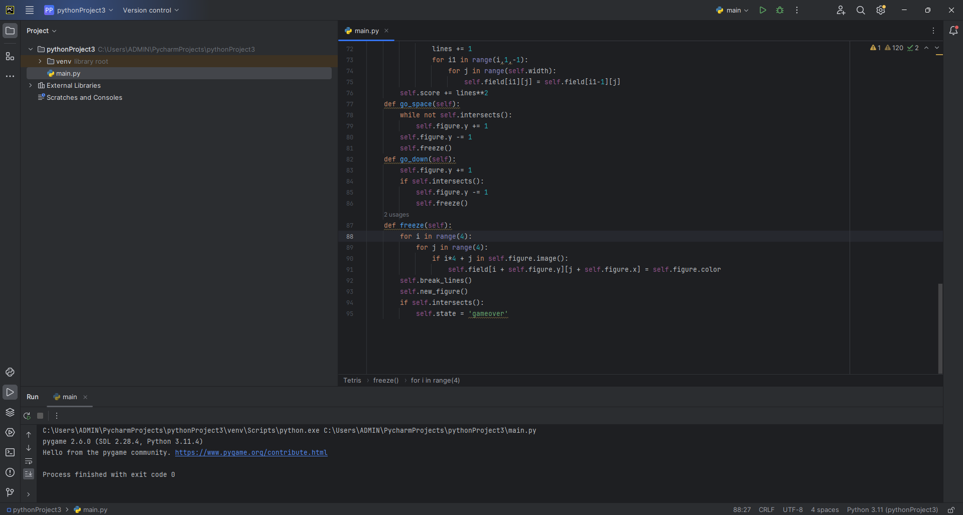Open Code With Me icon
Viewport: 963px width, 515px height.
coord(841,10)
